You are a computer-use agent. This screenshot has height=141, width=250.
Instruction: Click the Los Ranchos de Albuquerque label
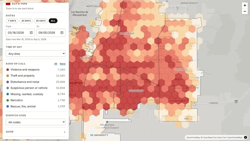pyautogui.click(x=80, y=13)
